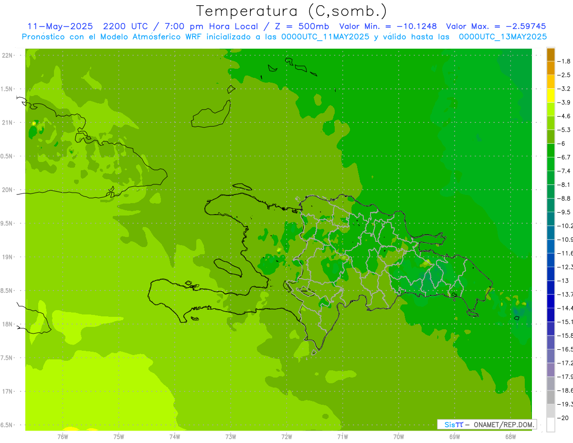Screen dimensions: 573x443
Task: Click the '-1.8' colorbar label
Action: tap(564, 61)
